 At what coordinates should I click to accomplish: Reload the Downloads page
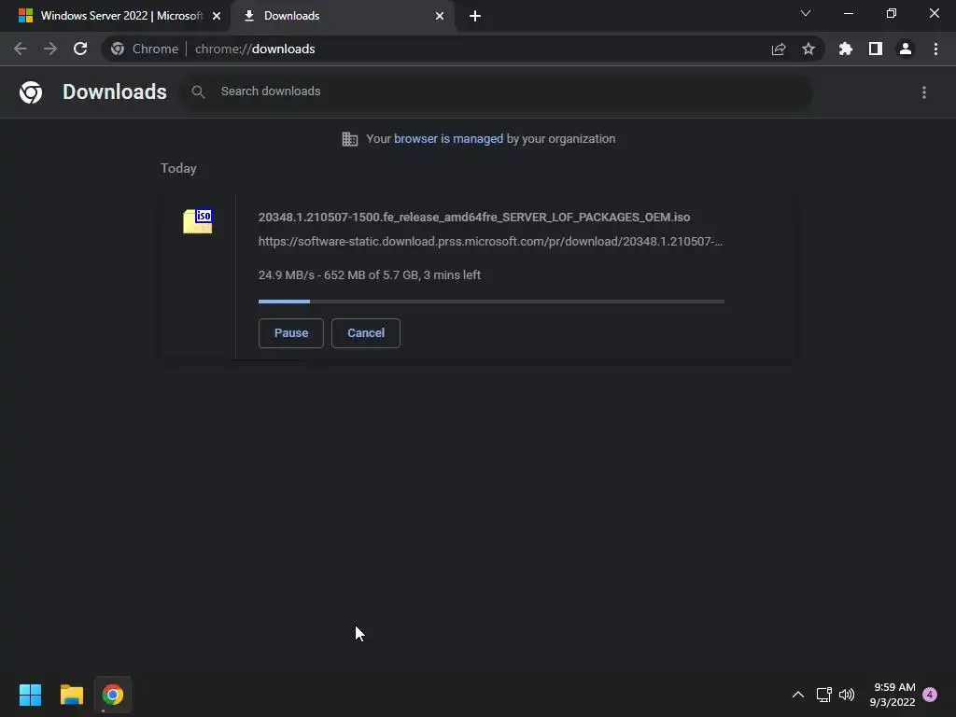[80, 49]
